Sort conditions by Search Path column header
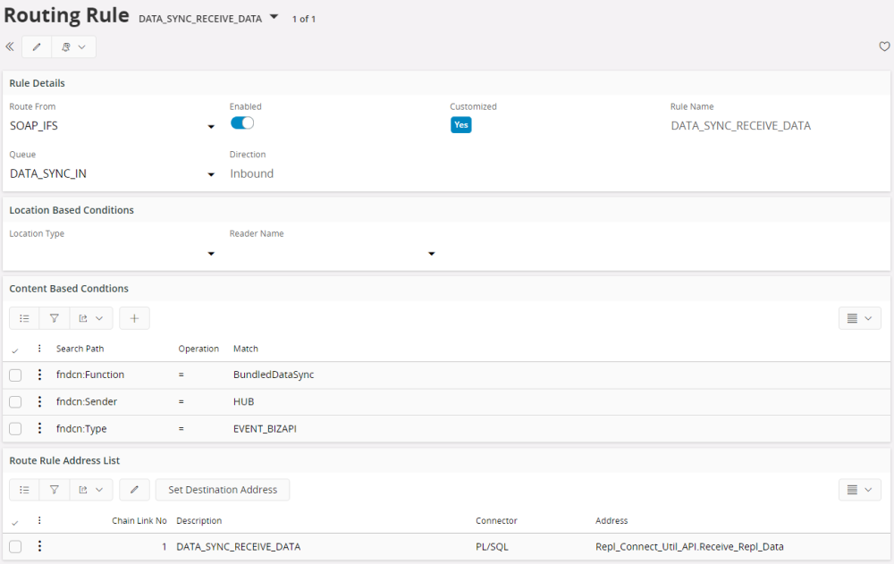 [80, 349]
